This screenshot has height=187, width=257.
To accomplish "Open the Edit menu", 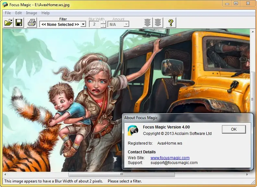I will point(18,13).
